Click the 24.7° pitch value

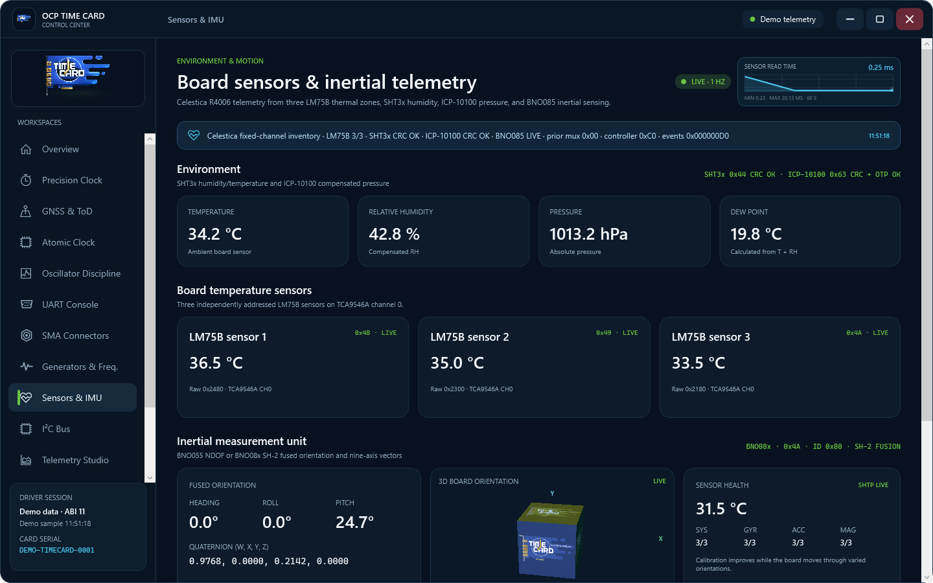354,522
